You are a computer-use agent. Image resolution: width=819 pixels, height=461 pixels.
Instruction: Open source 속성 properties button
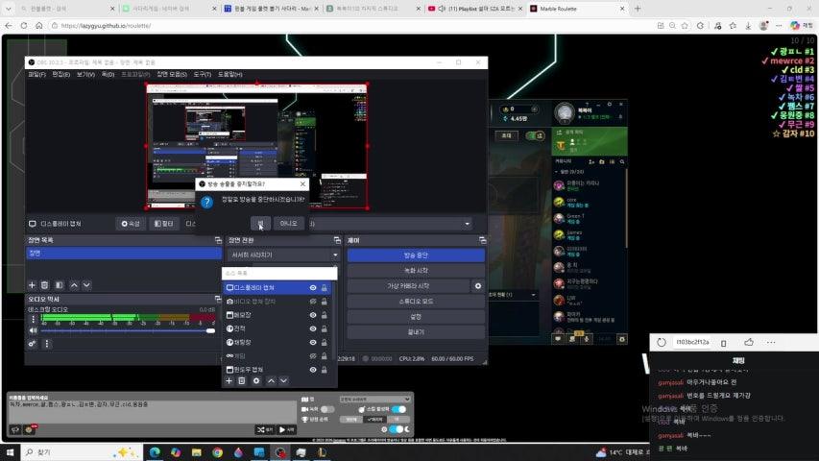[131, 224]
